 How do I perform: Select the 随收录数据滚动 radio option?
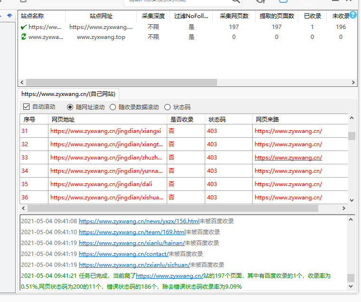(113, 107)
